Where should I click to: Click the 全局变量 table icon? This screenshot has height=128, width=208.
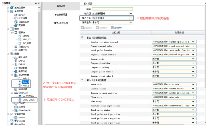coord(12,11)
